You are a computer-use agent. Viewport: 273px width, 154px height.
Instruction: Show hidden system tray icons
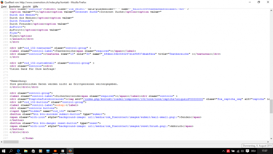224,151
